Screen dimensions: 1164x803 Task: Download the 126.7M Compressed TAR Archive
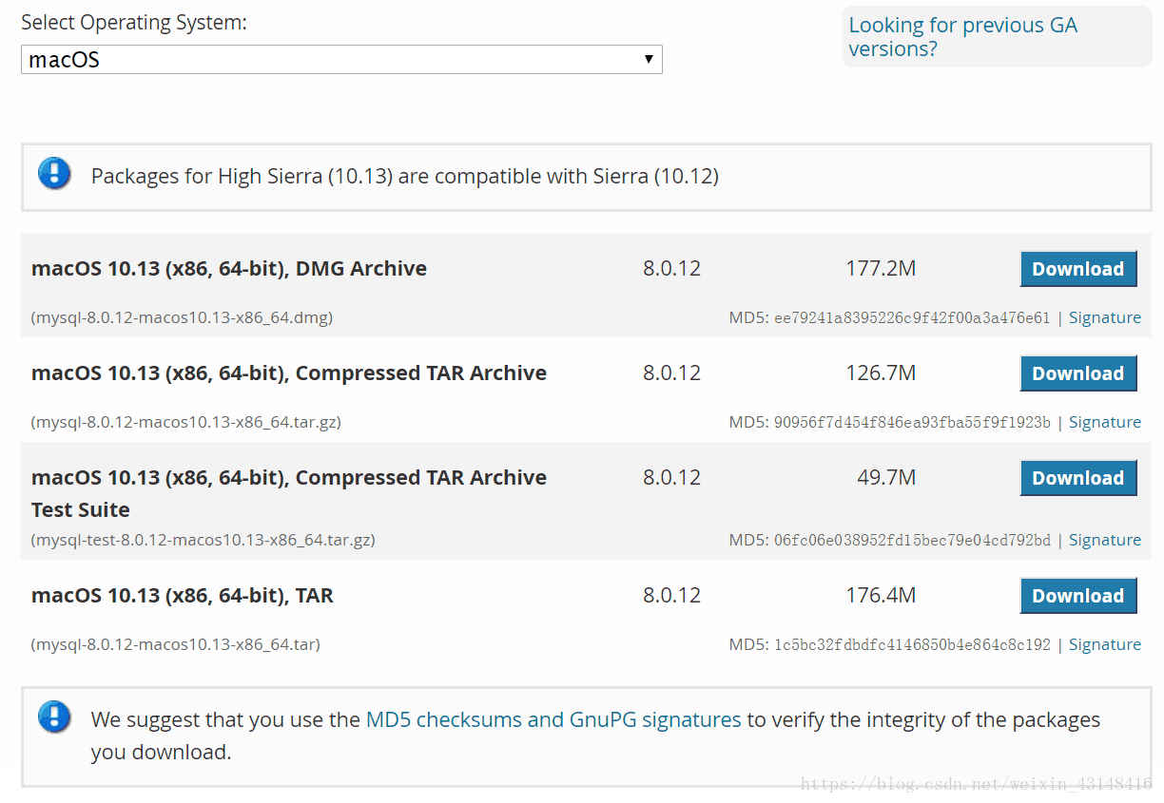tap(1077, 373)
